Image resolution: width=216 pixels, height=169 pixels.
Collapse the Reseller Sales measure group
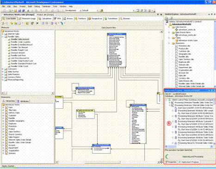[x=3, y=37]
